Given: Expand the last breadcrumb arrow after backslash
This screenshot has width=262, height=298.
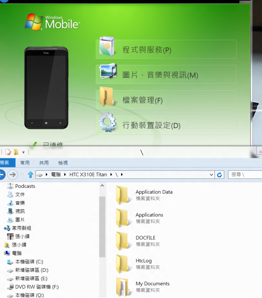Looking at the screenshot, I should pos(122,174).
